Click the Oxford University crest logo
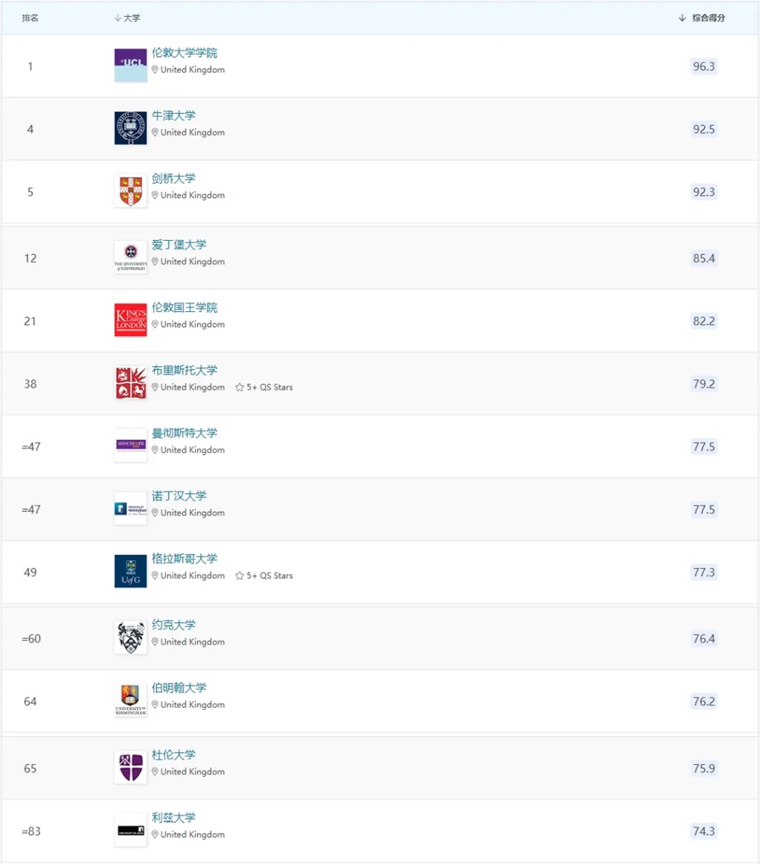 (131, 128)
